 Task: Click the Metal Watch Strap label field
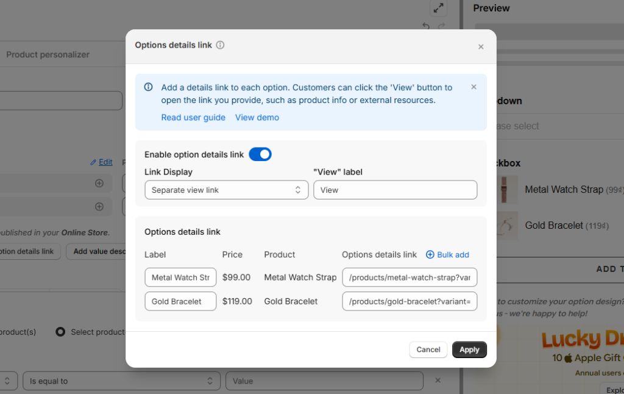coord(180,278)
